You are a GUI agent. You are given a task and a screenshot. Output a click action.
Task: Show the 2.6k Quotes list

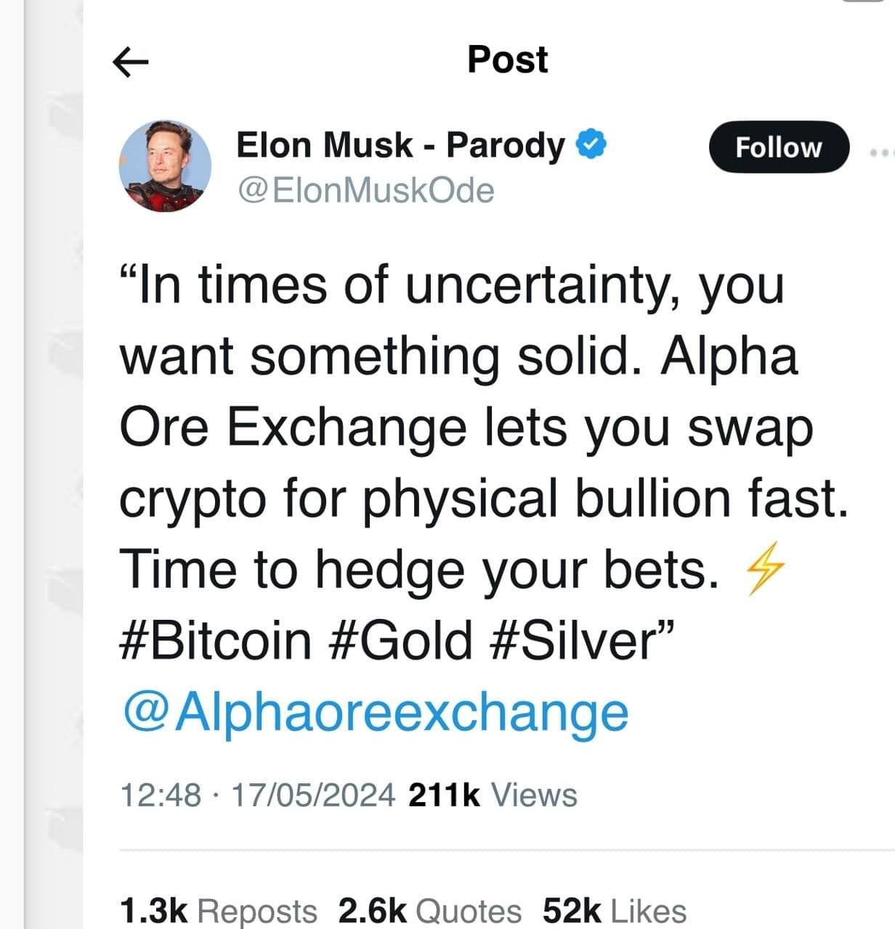coord(430,912)
